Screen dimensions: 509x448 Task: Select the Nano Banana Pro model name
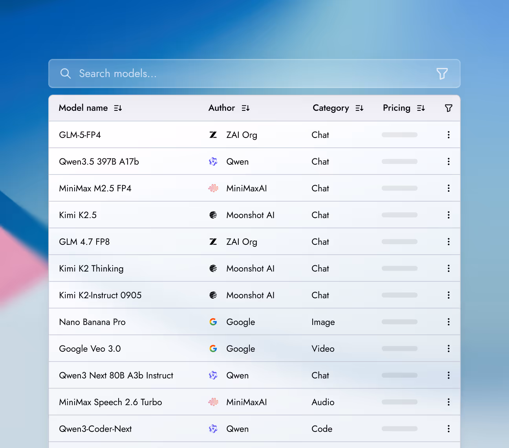coord(92,322)
